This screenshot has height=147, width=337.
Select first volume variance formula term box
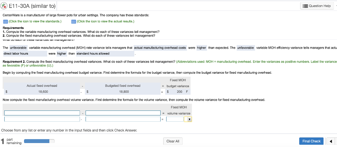point(42,113)
